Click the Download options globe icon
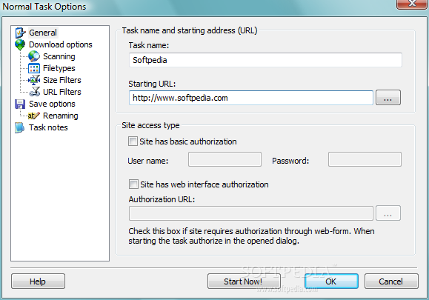Viewport: 429px width, 300px height. (20, 44)
